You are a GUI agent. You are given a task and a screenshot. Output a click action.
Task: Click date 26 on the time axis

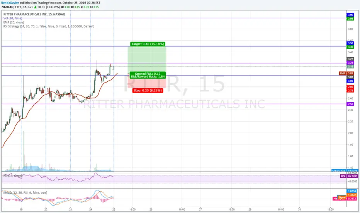click(151, 210)
